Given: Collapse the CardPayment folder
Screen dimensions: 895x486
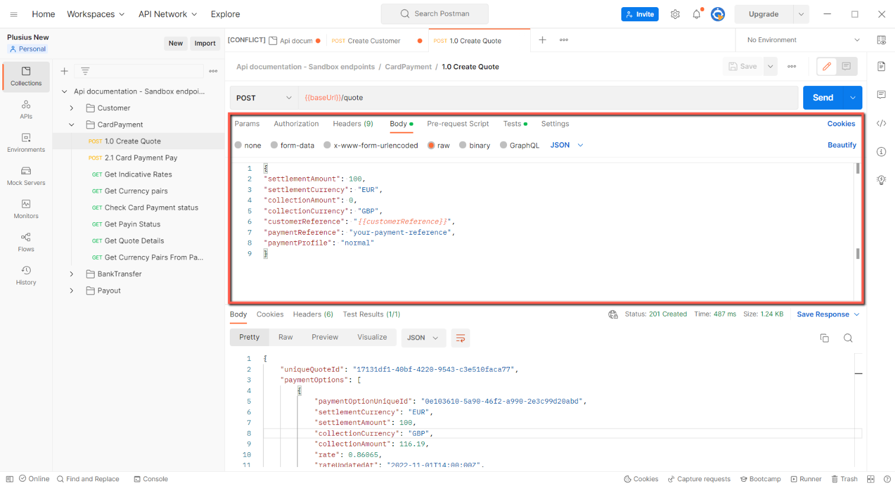Looking at the screenshot, I should [72, 124].
